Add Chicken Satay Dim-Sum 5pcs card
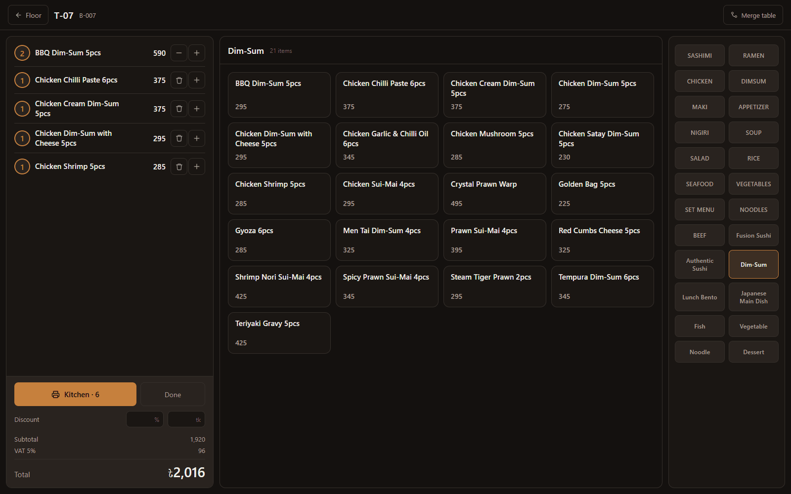This screenshot has height=494, width=791. click(x=603, y=145)
